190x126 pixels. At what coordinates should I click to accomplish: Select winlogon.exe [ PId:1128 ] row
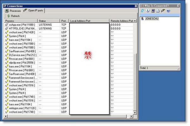[69, 108]
